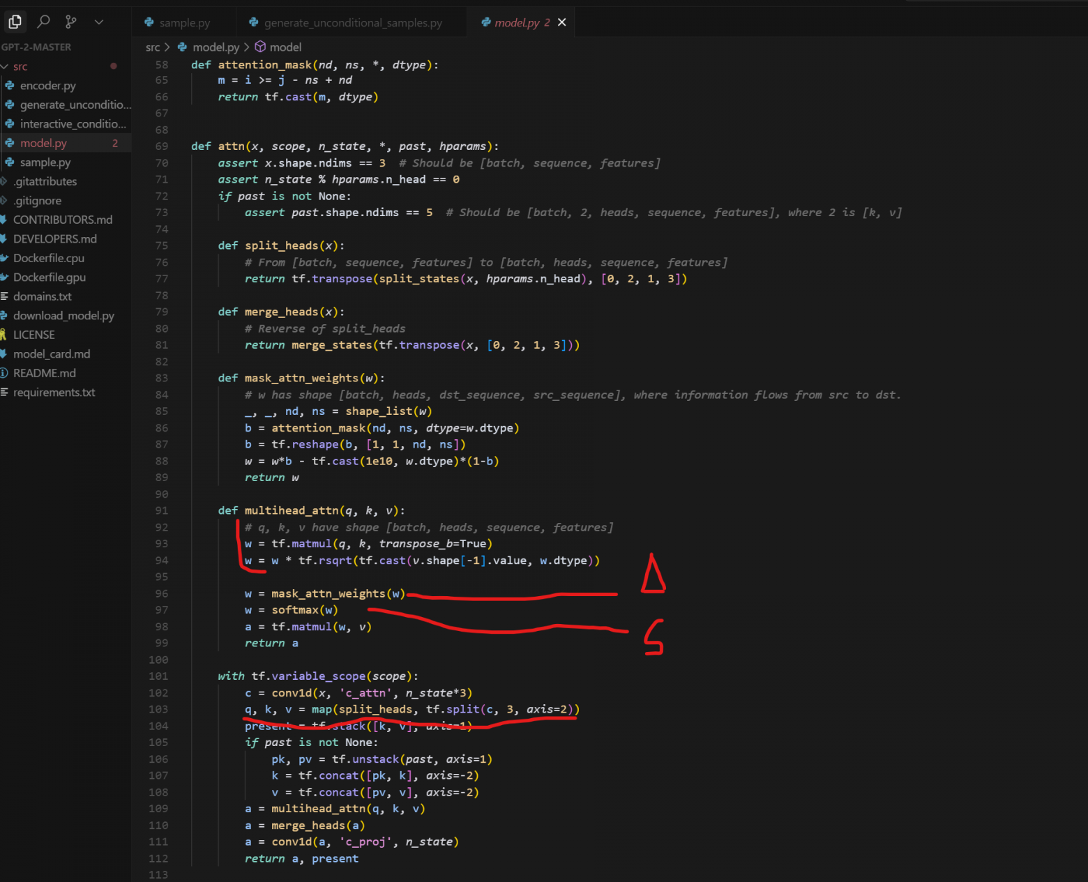
Task: Switch to generate_unconditional_samples.py tab
Action: tap(352, 23)
